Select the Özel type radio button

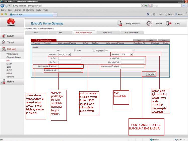tap(75, 50)
